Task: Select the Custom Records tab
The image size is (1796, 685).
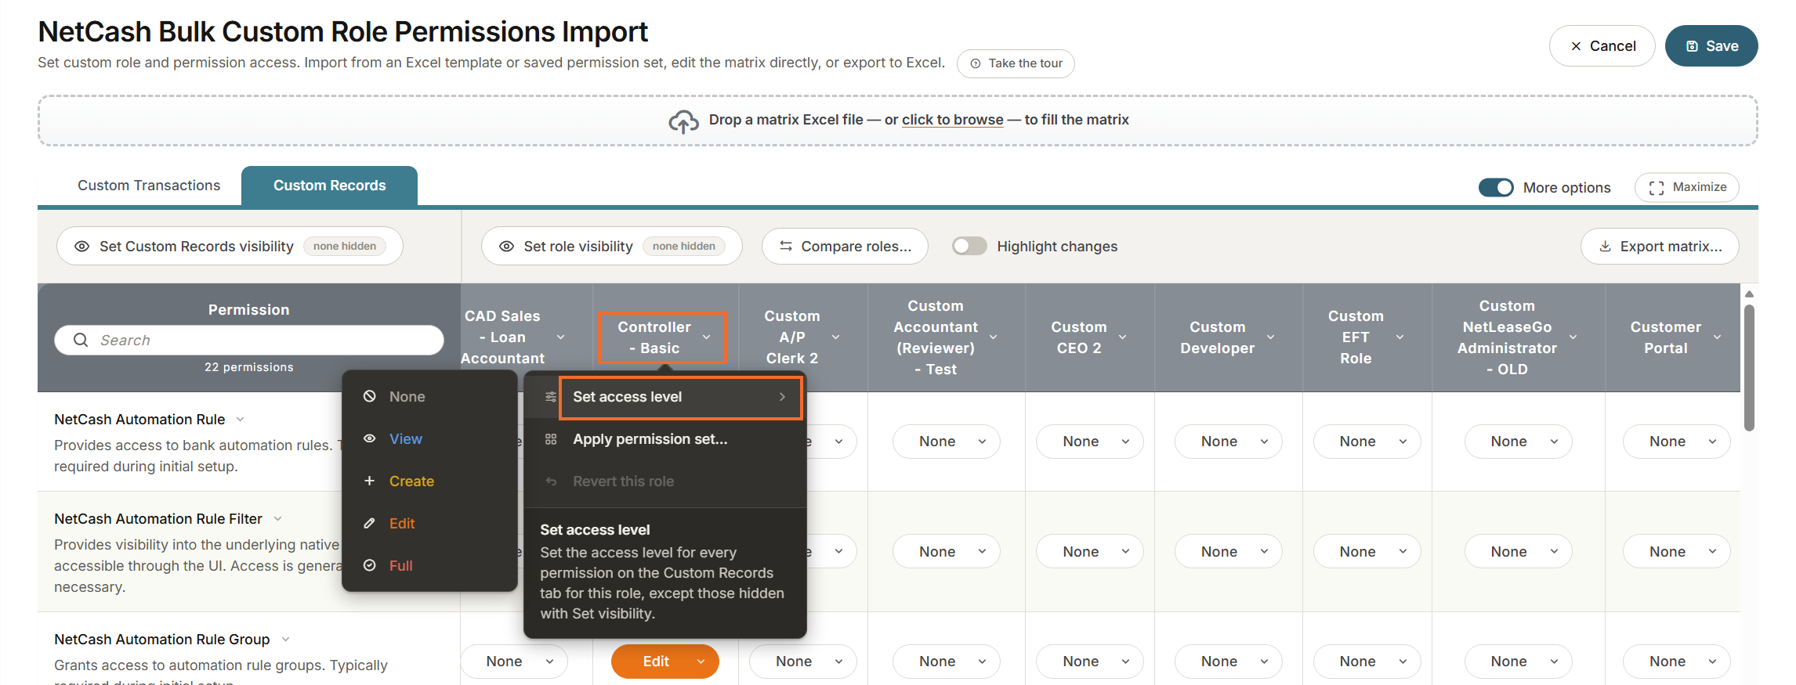Action: point(329,186)
